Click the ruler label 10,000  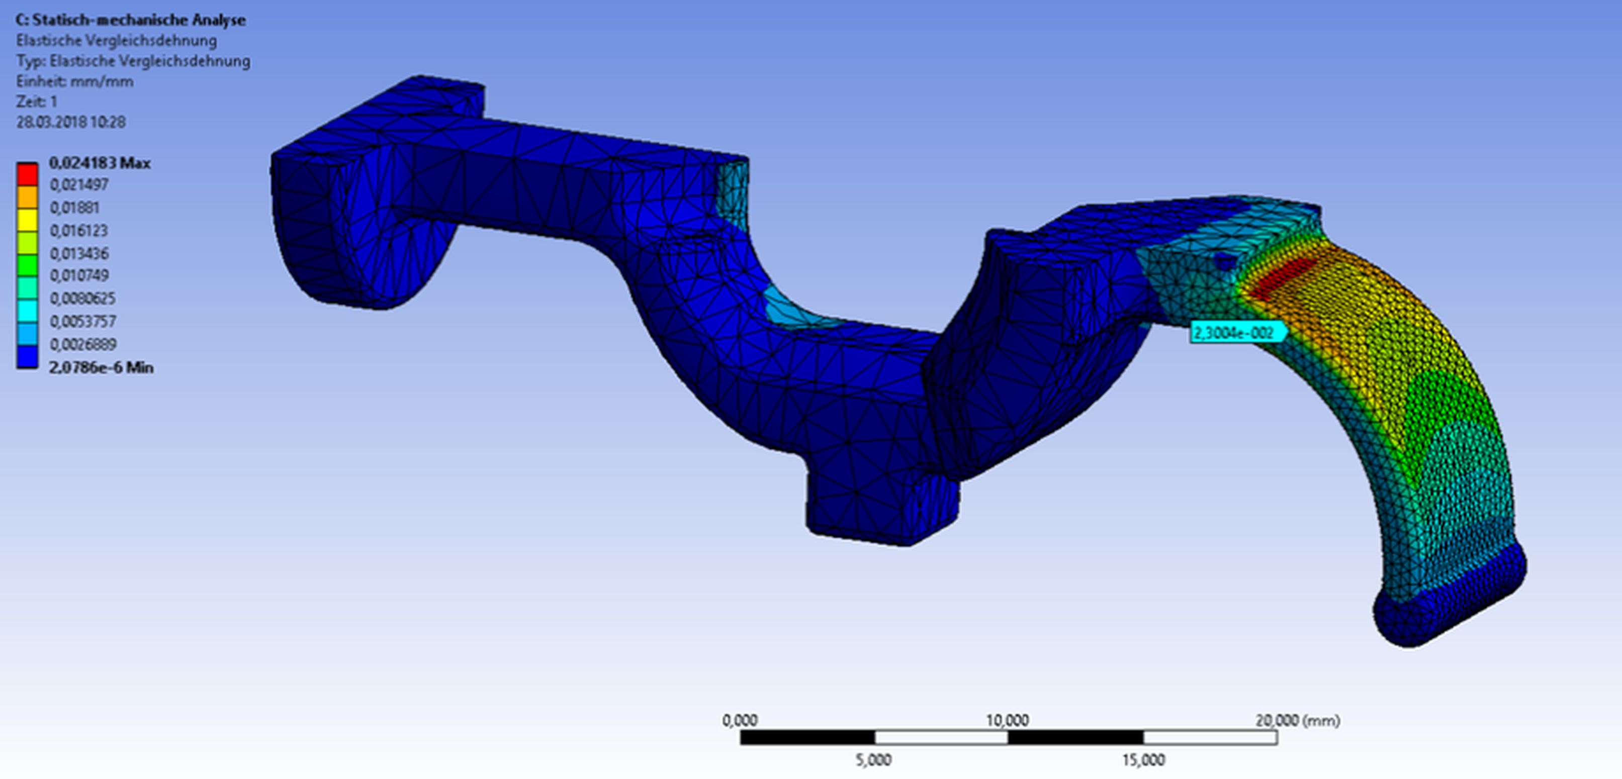click(x=1008, y=721)
